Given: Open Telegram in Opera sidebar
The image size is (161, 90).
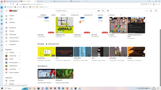Looking at the screenshot, I should (2, 20).
